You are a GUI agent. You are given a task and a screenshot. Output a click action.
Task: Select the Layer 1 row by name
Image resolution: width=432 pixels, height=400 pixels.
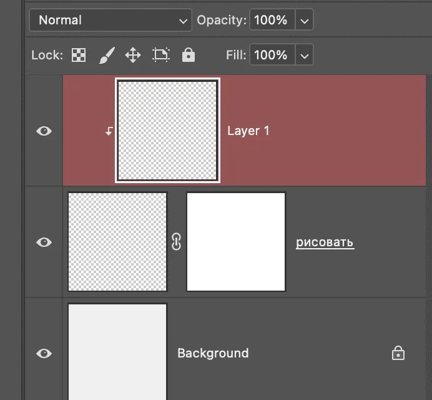tap(248, 131)
